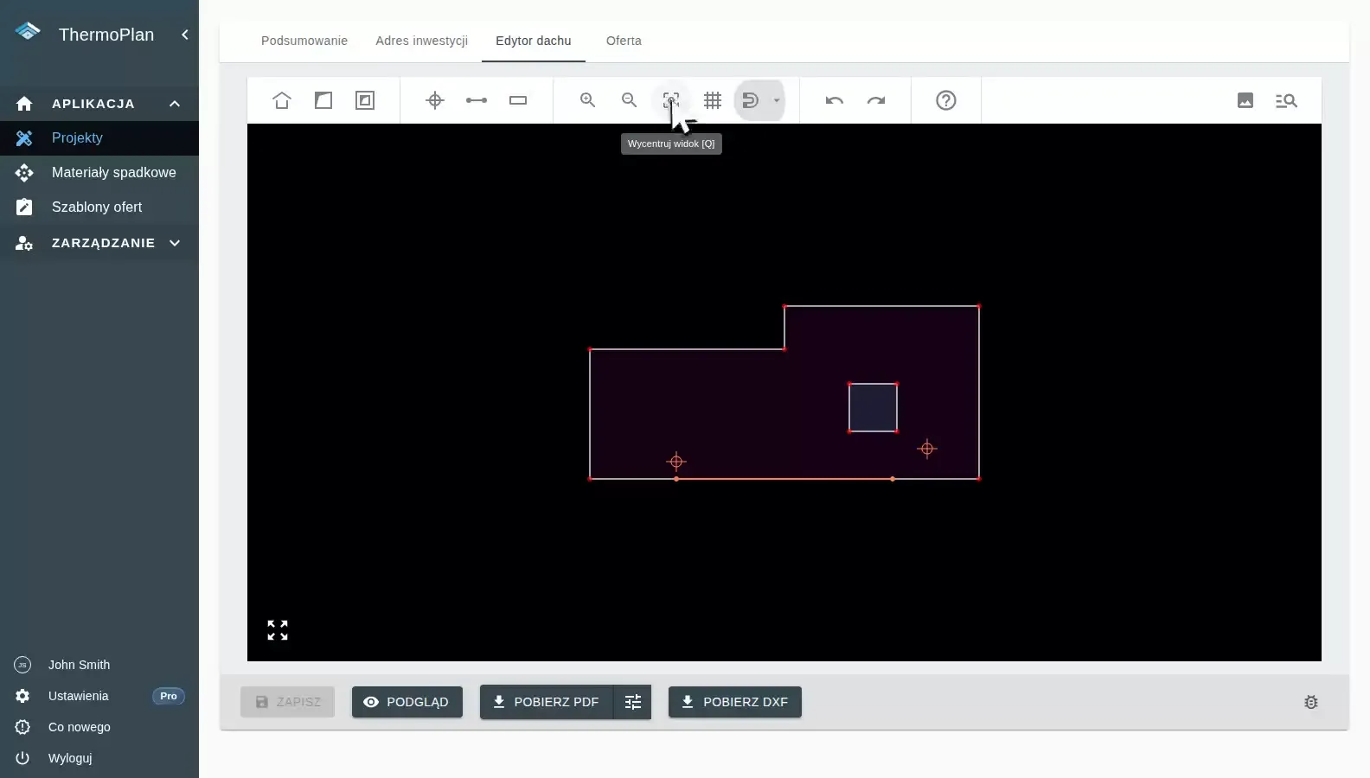Go to Szablony ofert

pyautogui.click(x=99, y=207)
